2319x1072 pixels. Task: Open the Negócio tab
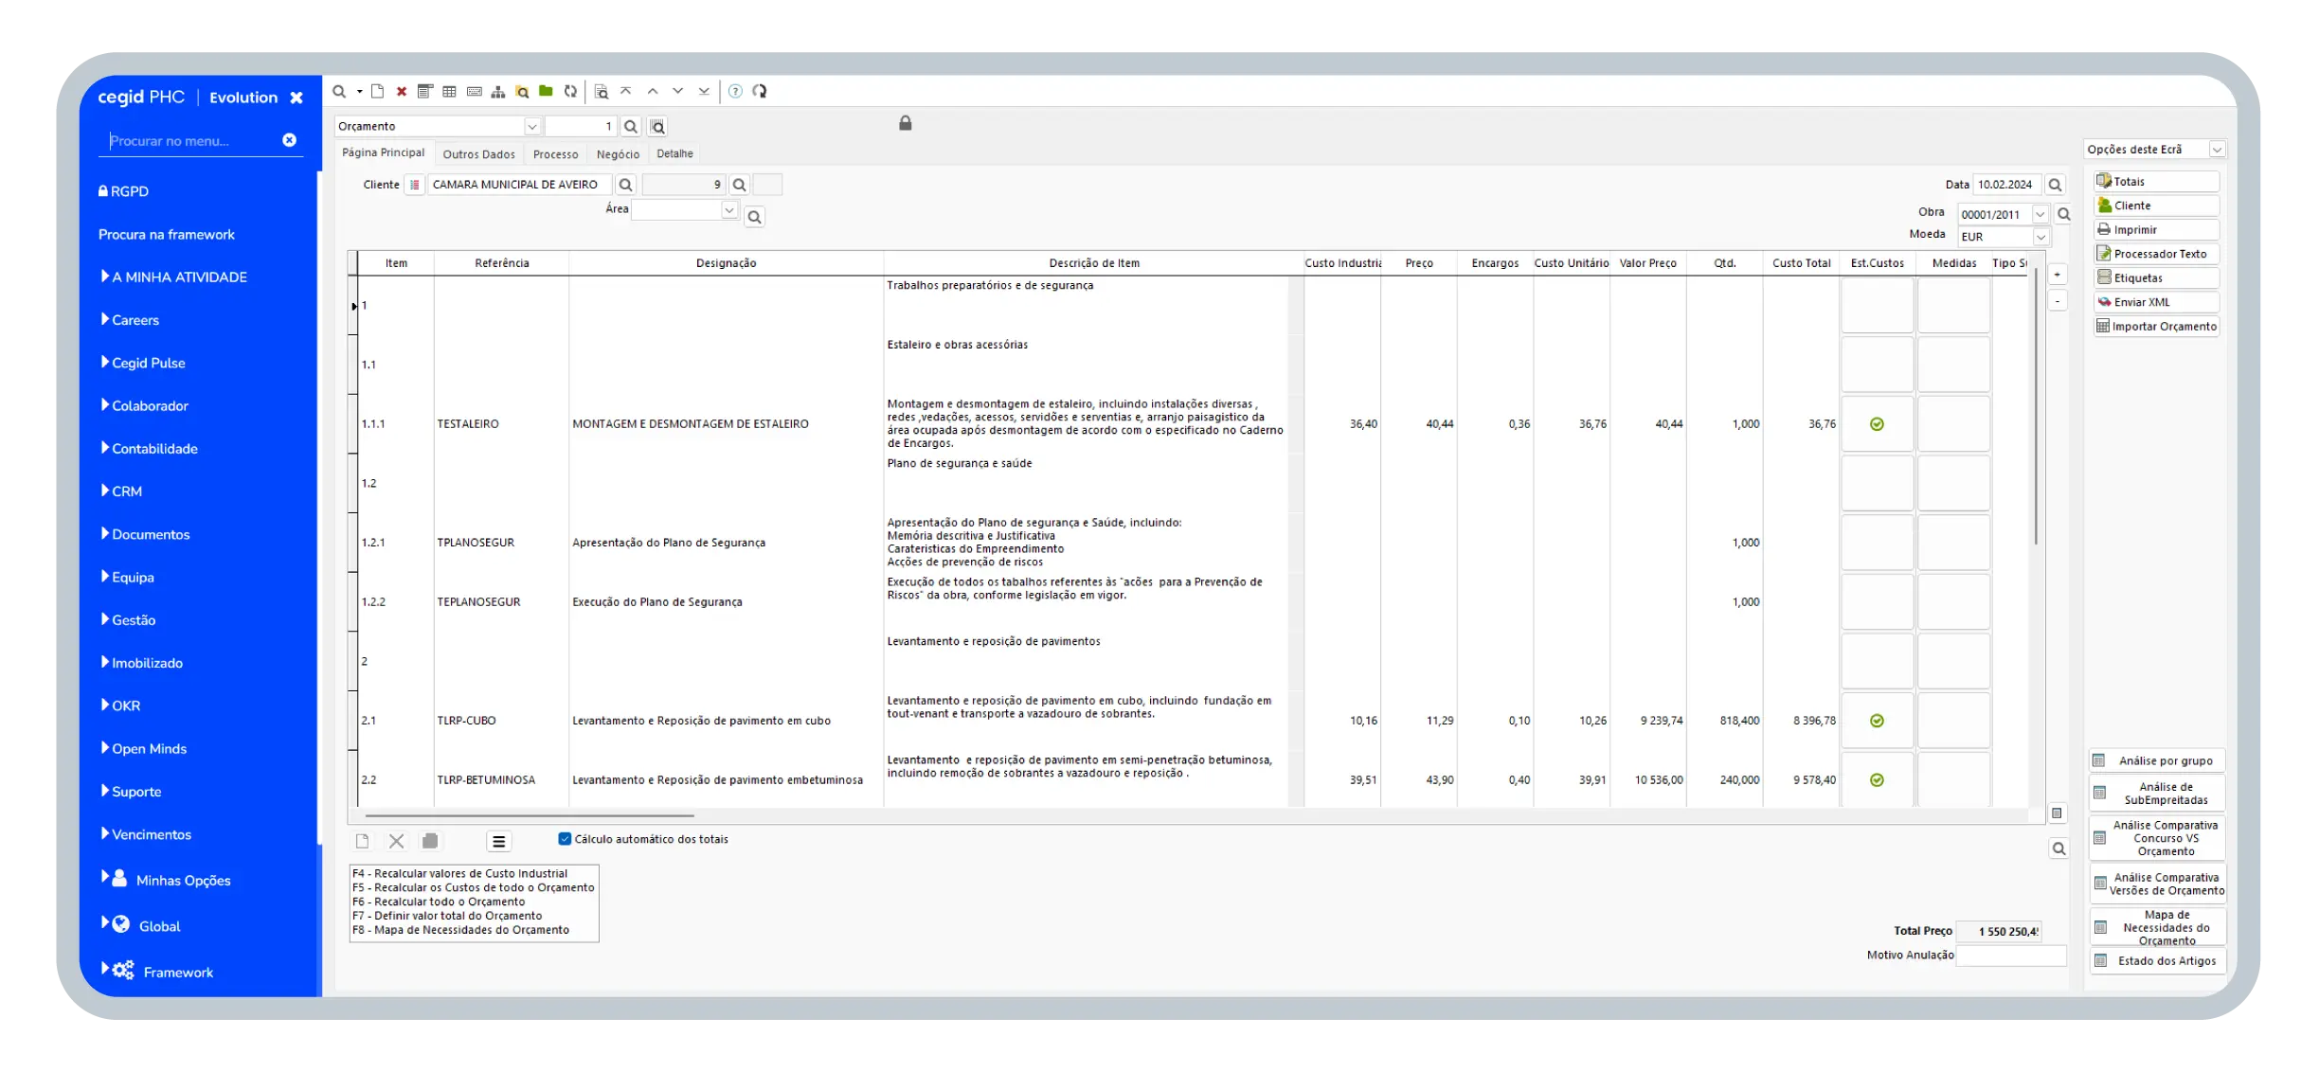[x=619, y=154]
